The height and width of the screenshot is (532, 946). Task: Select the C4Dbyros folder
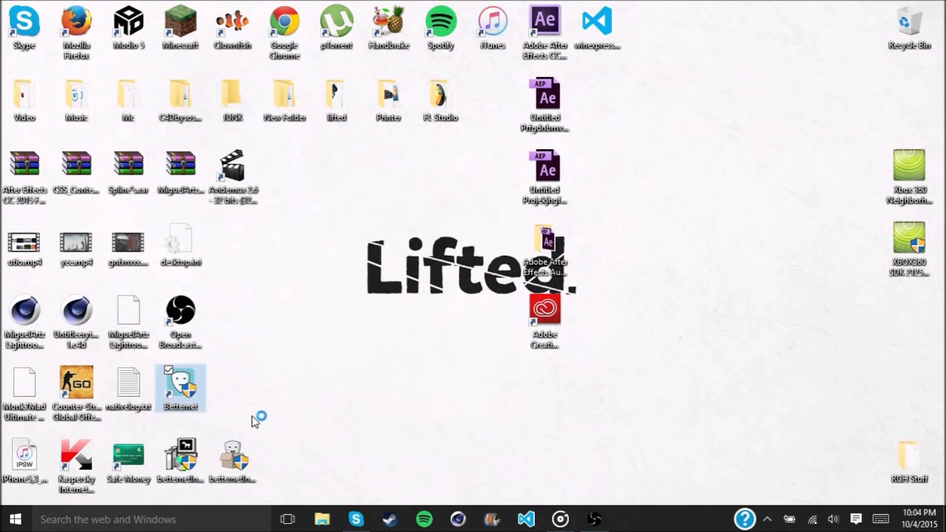tap(180, 100)
